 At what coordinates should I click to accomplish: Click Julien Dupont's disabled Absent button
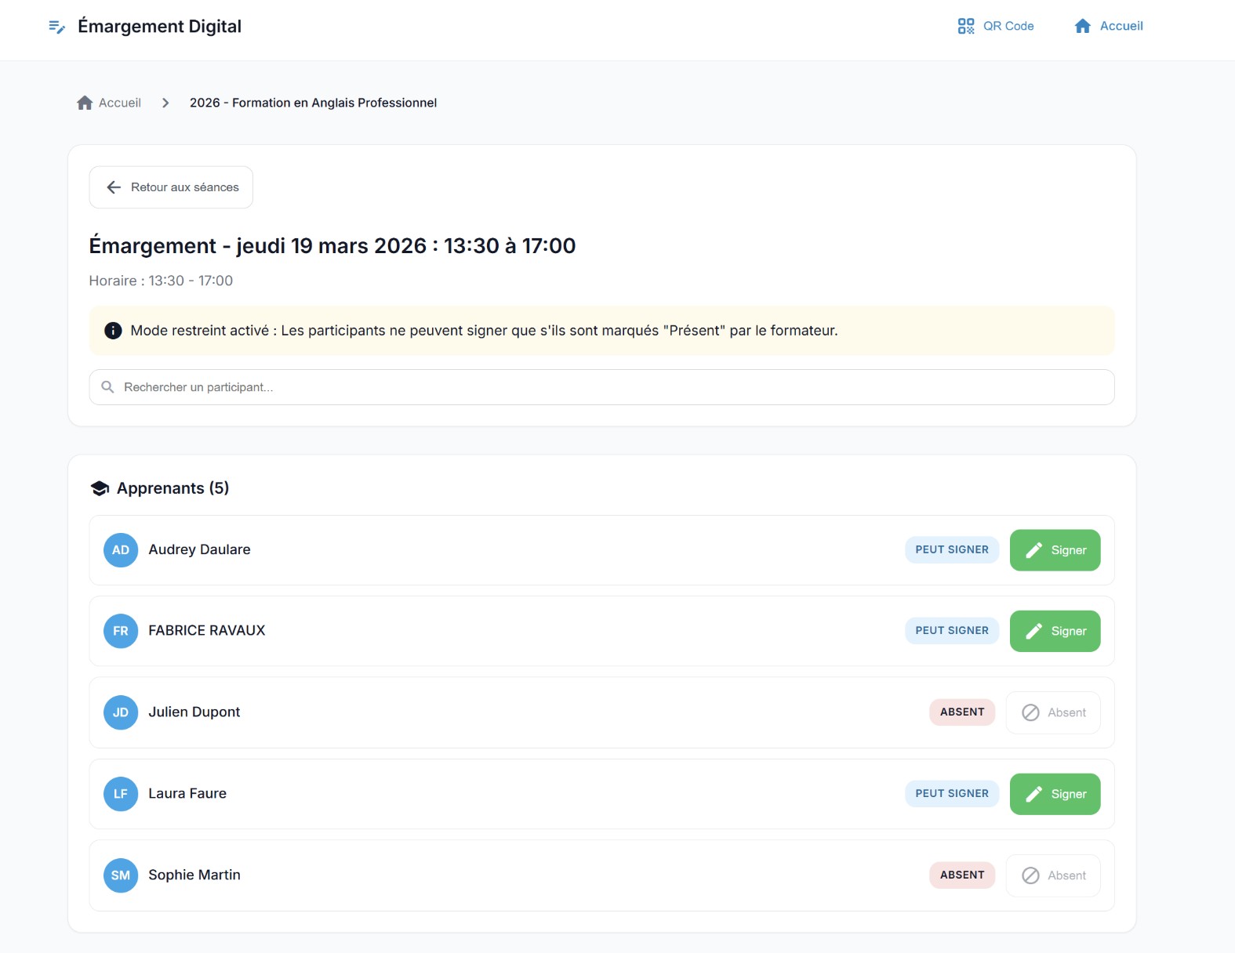1053,712
